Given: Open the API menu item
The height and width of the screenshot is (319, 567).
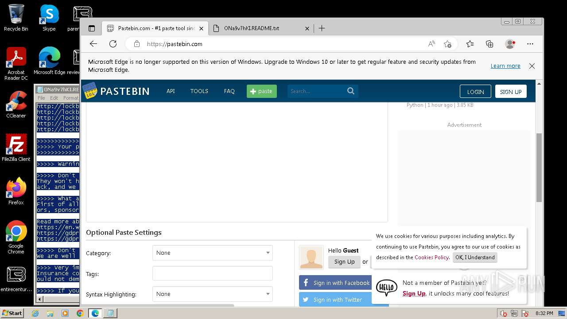Looking at the screenshot, I should tap(171, 91).
